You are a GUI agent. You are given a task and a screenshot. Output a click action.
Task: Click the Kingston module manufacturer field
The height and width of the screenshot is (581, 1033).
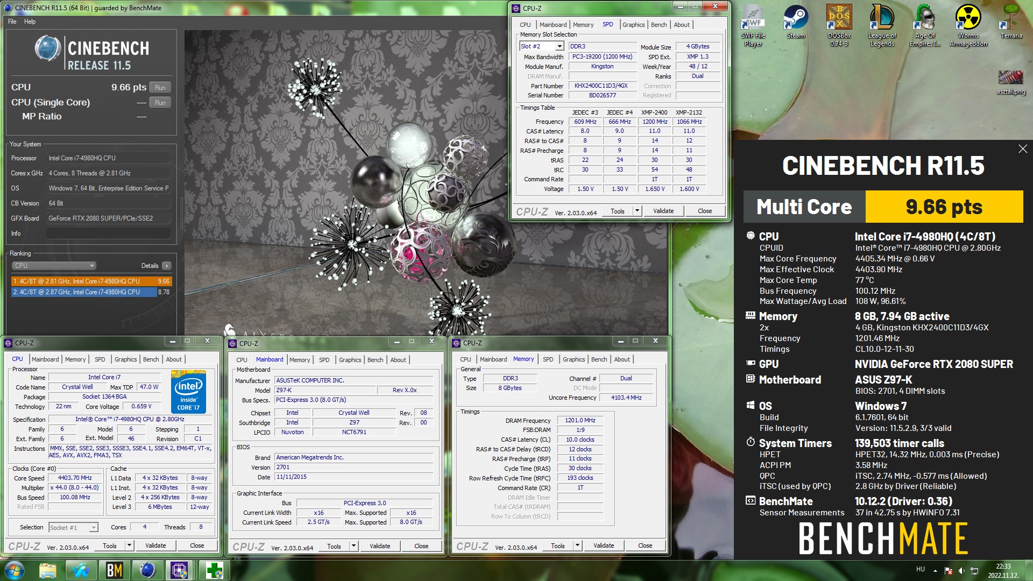[602, 66]
